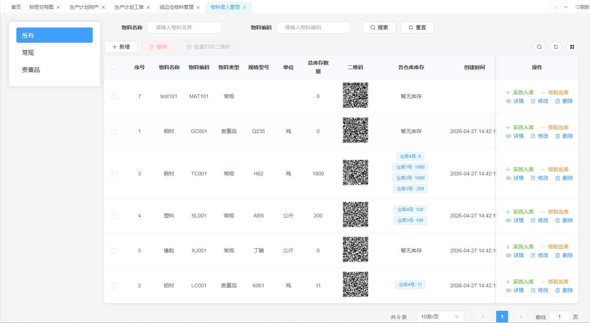Screen dimensions: 590x323
Task: Focus the 物料编码 input field
Action: click(313, 27)
